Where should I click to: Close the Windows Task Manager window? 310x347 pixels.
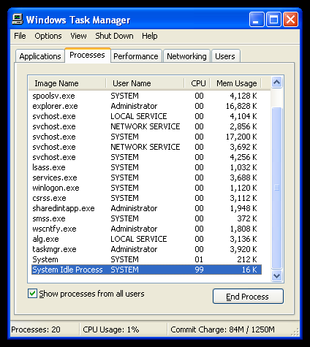click(290, 20)
